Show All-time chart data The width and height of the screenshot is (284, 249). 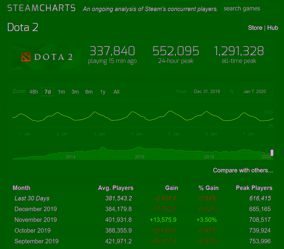pos(117,92)
